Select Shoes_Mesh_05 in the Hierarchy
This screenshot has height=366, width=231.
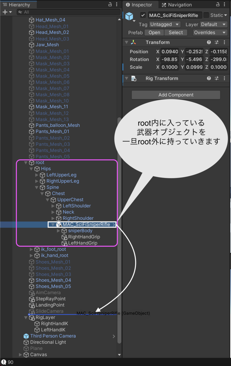coord(53,286)
